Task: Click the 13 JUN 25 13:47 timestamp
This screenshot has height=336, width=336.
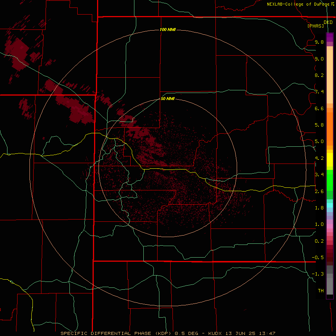Action: 251,333
